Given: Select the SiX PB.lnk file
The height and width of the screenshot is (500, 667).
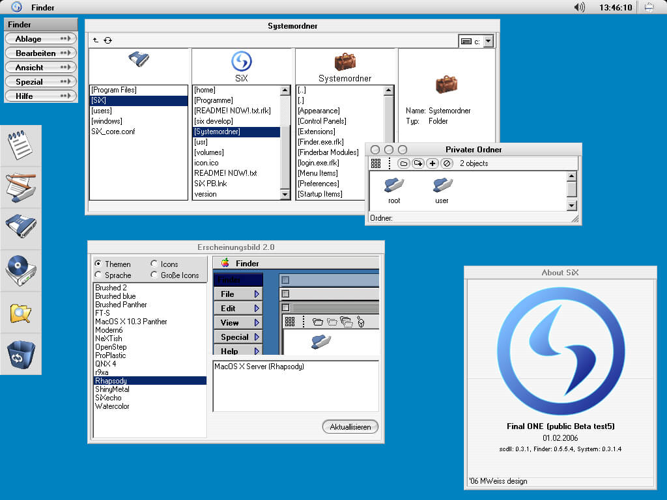Looking at the screenshot, I should (x=236, y=184).
